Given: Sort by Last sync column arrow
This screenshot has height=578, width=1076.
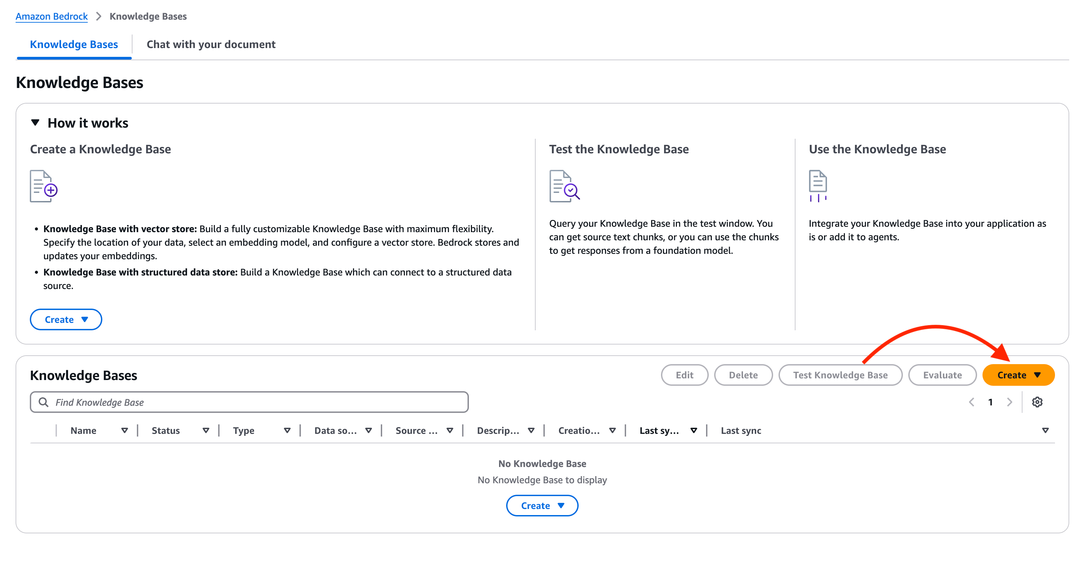Looking at the screenshot, I should (x=1045, y=430).
